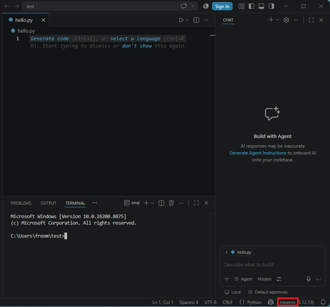Click the Generate Agent Instructions link
Viewport: 330px width, 307px height.
[258, 153]
